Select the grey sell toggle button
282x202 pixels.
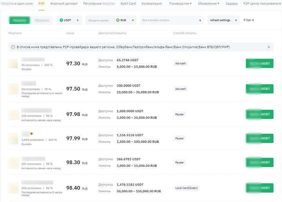(42, 20)
